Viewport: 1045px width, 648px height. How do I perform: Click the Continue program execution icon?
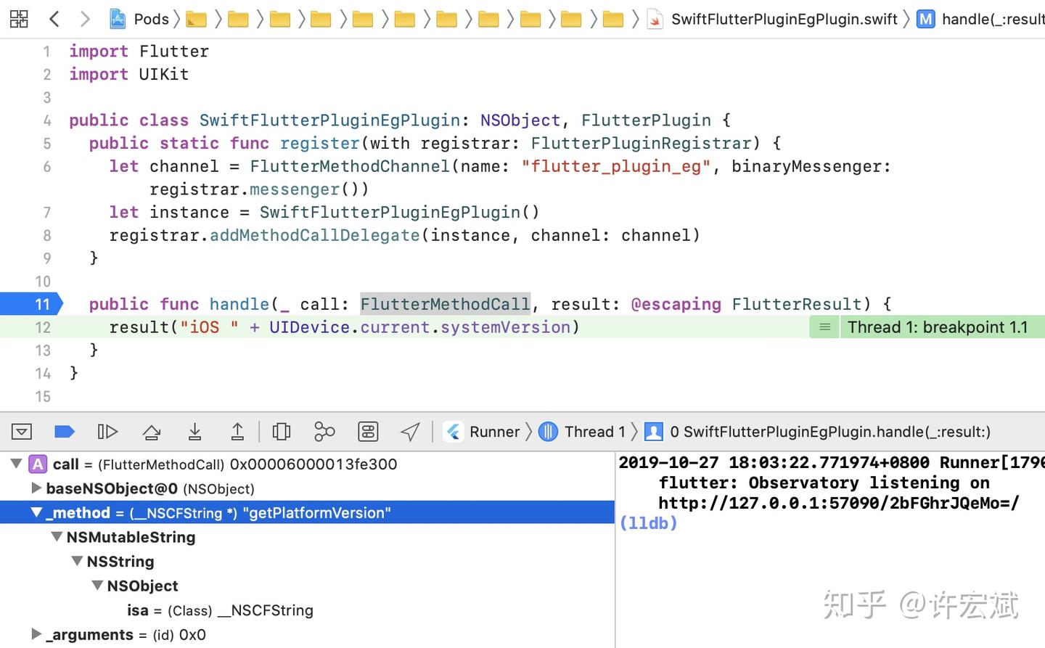point(107,431)
